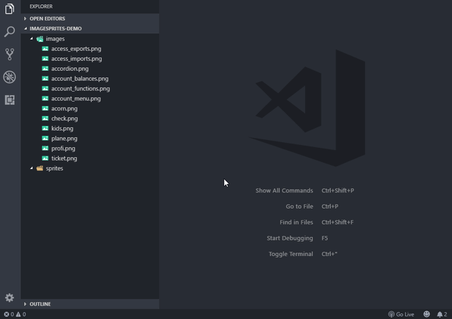Viewport: 452px width, 319px height.
Task: Click the image icon beside access_imports.png
Action: pos(45,59)
